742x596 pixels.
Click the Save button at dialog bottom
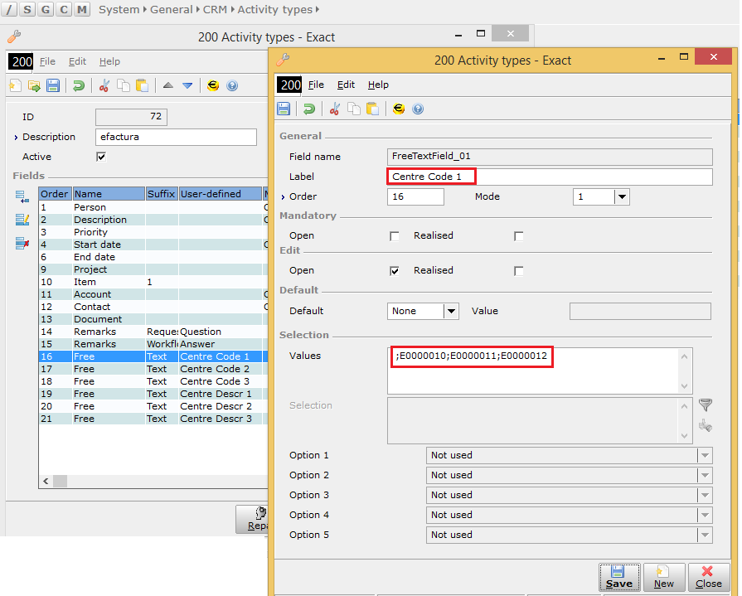click(619, 577)
